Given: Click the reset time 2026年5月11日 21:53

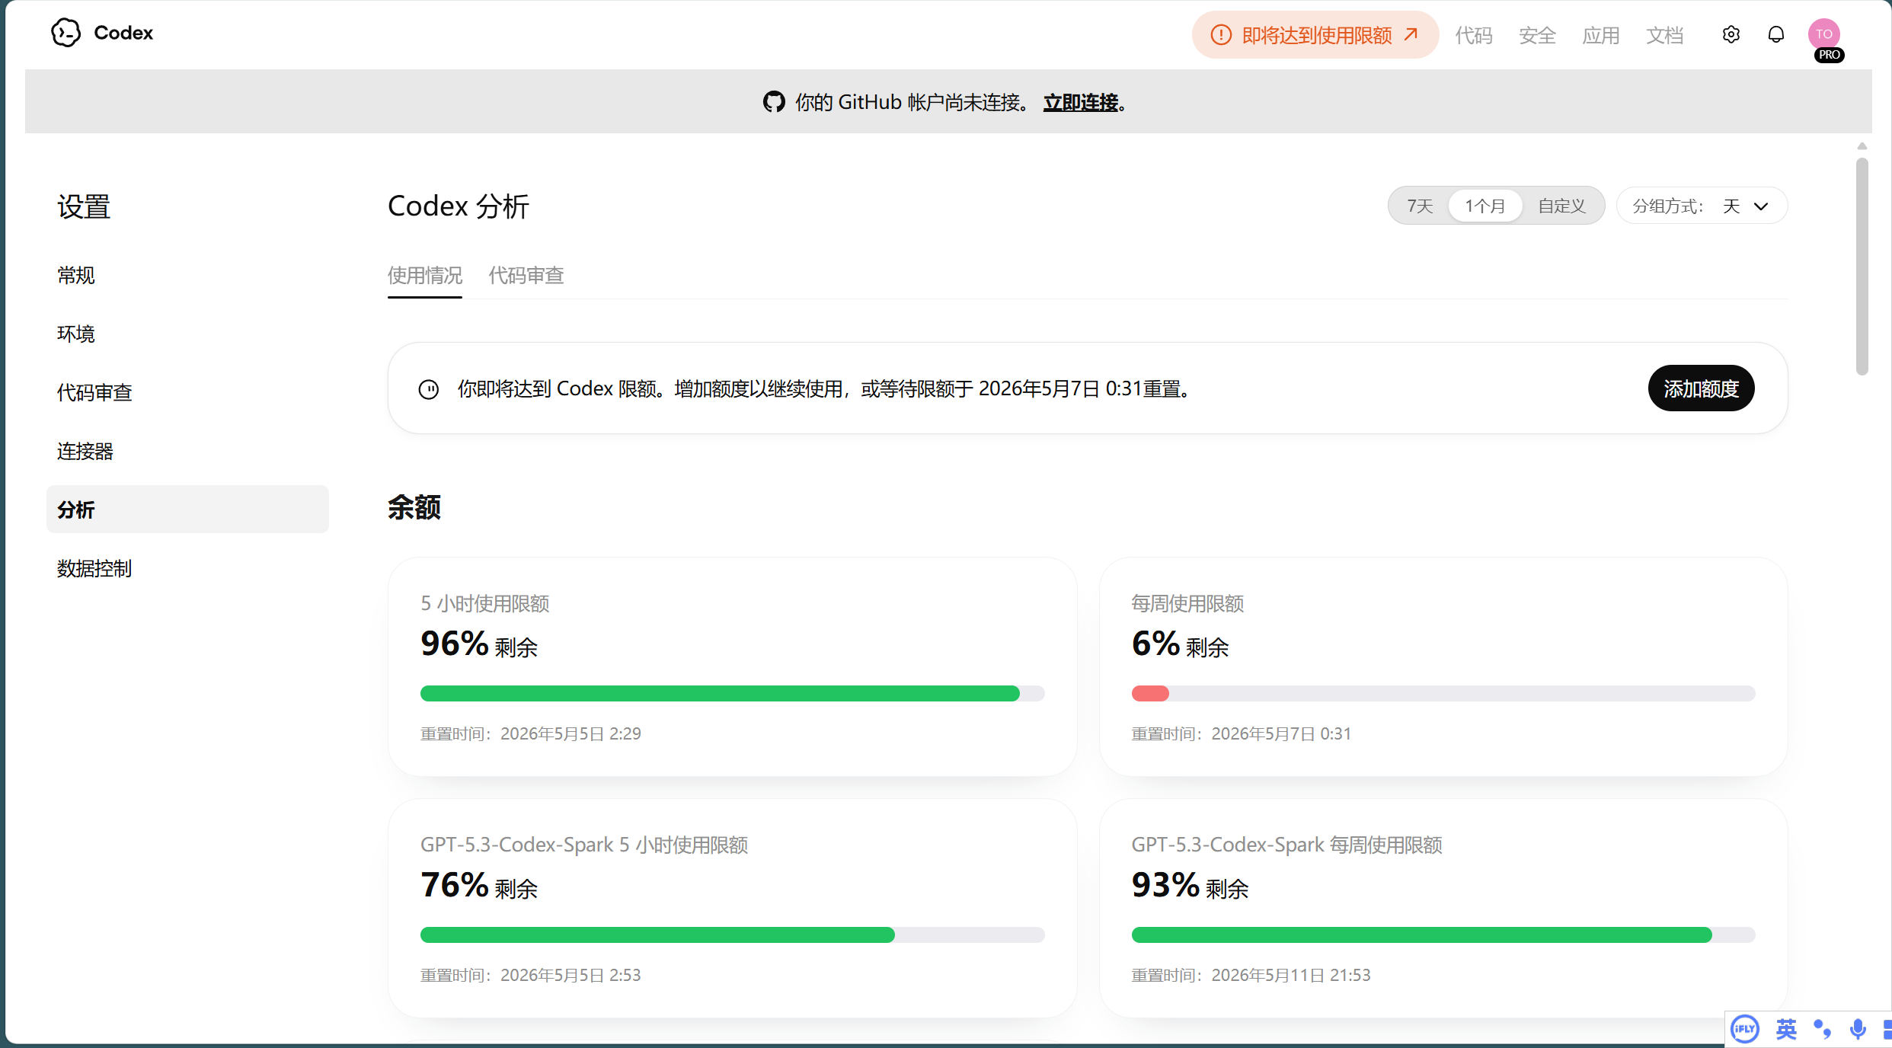Looking at the screenshot, I should 1291,975.
